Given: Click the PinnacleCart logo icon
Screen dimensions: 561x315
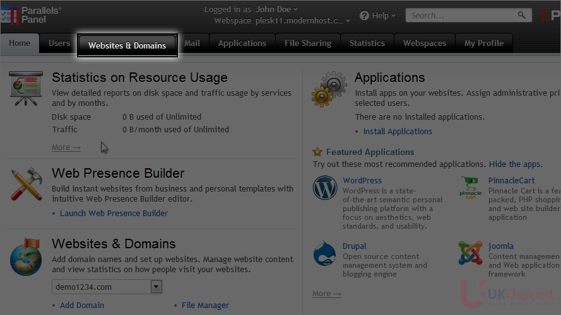Looking at the screenshot, I should 471,188.
